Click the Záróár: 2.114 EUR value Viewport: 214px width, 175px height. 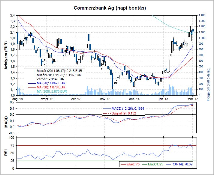[50, 79]
